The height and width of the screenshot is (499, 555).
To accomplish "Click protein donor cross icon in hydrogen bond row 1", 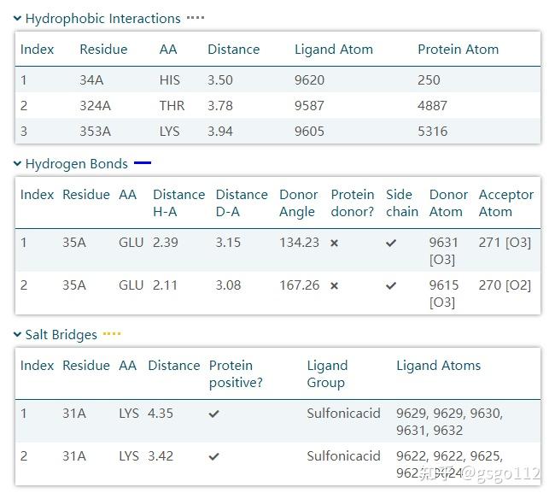I will pos(335,243).
